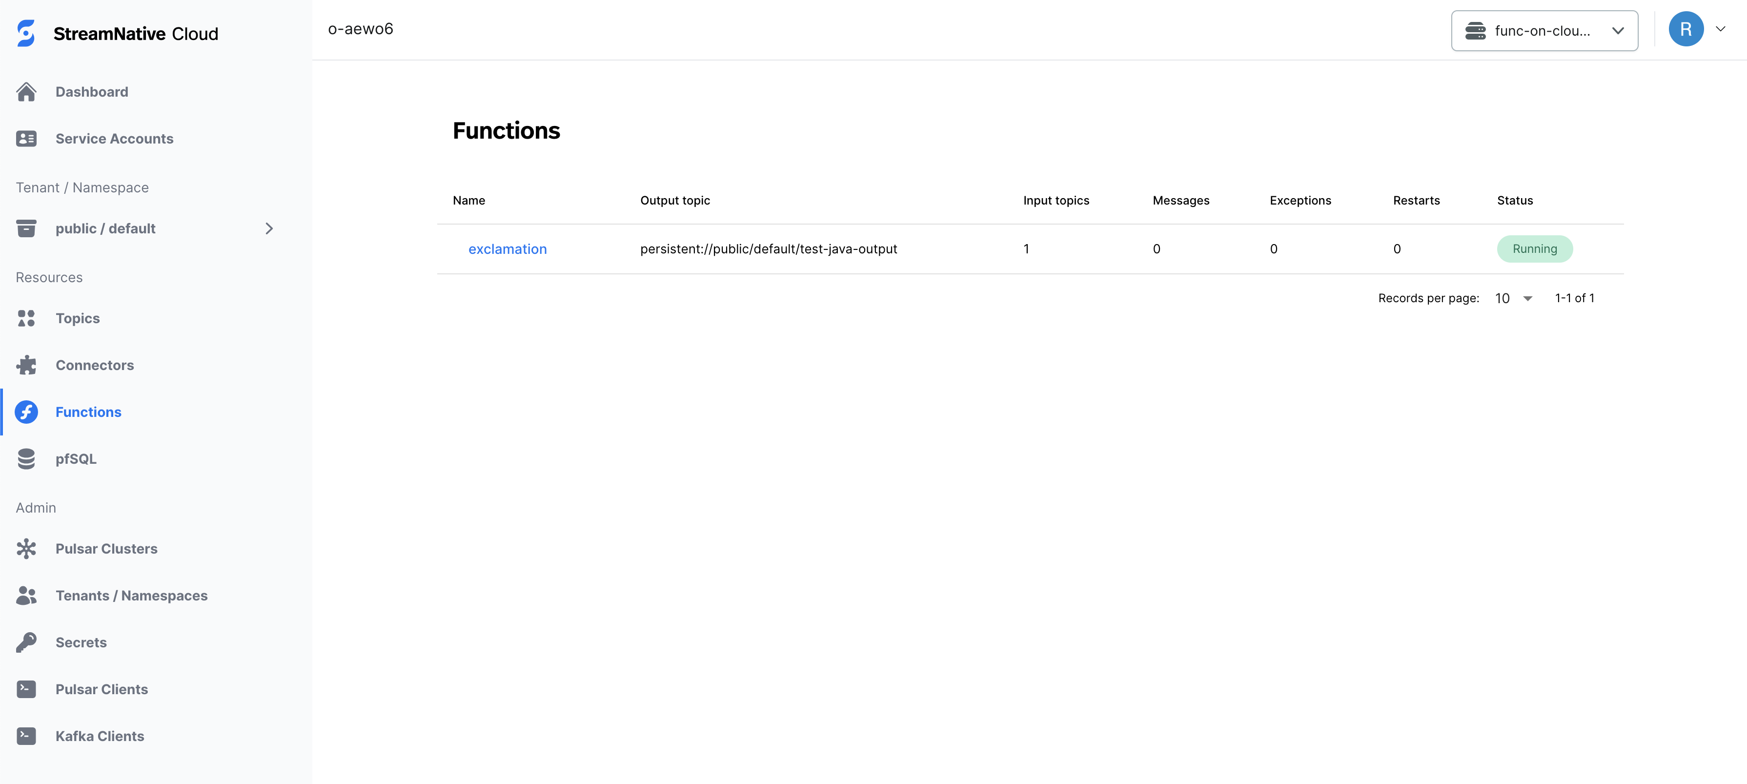Click the Kafka Clients entry
This screenshot has height=784, width=1747.
point(99,736)
